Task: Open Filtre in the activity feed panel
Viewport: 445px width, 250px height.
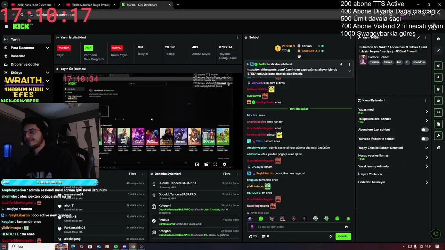Action: coord(132,174)
